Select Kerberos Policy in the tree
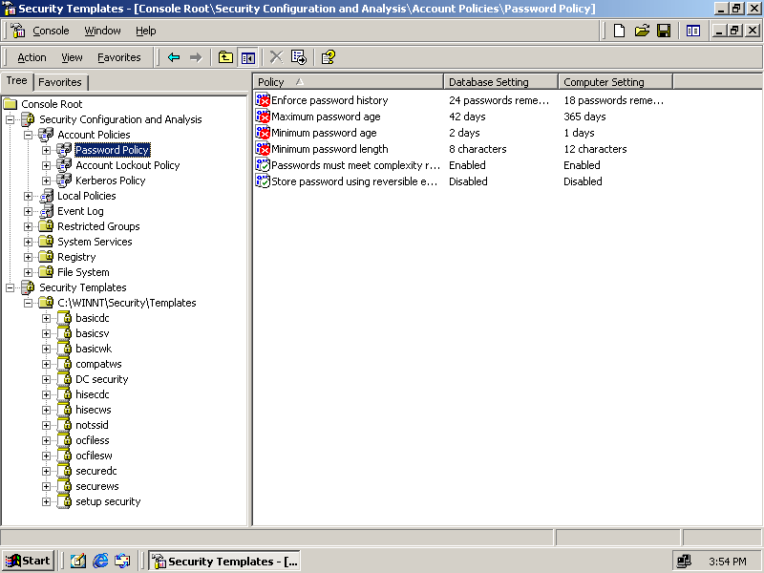764x573 pixels. 111,180
